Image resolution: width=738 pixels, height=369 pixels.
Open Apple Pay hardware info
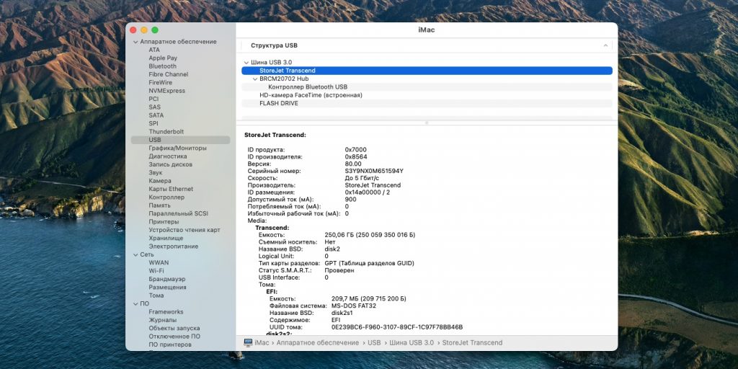pyautogui.click(x=163, y=58)
